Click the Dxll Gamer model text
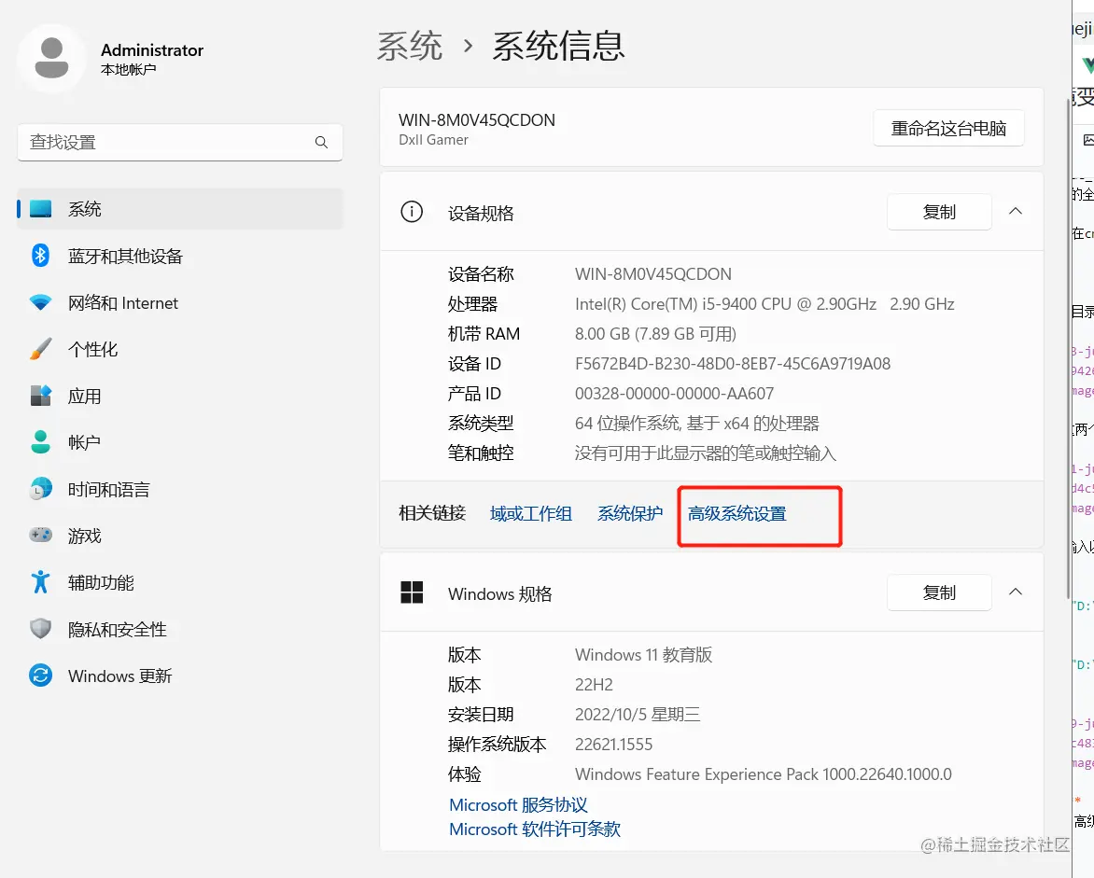Viewport: 1094px width, 878px height. tap(433, 140)
